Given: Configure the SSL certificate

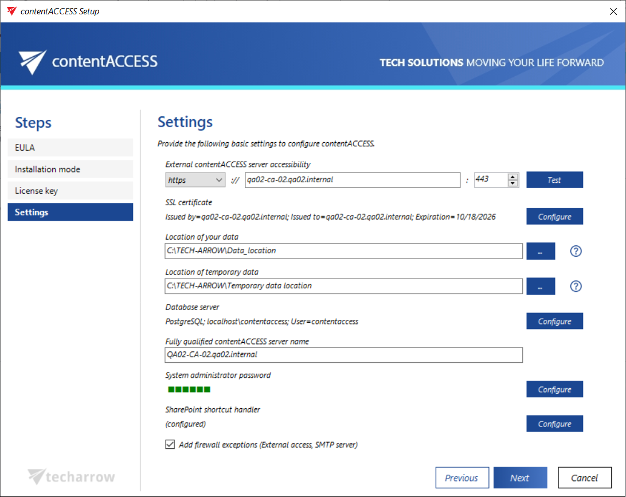Looking at the screenshot, I should tap(554, 217).
